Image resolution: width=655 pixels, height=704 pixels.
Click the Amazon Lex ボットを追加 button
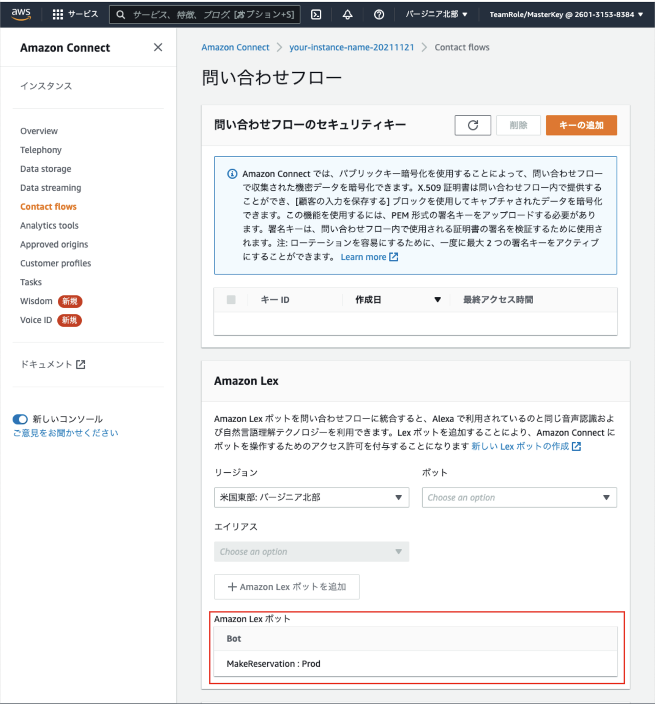(x=287, y=587)
